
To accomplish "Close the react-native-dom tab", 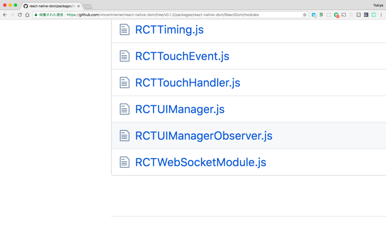I will (78, 6).
